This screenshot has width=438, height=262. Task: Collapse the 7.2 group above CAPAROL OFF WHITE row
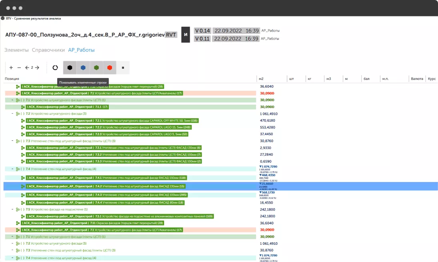[x=12, y=114]
